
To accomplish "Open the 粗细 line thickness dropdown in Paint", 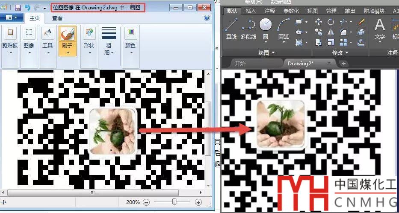I will click(x=109, y=41).
